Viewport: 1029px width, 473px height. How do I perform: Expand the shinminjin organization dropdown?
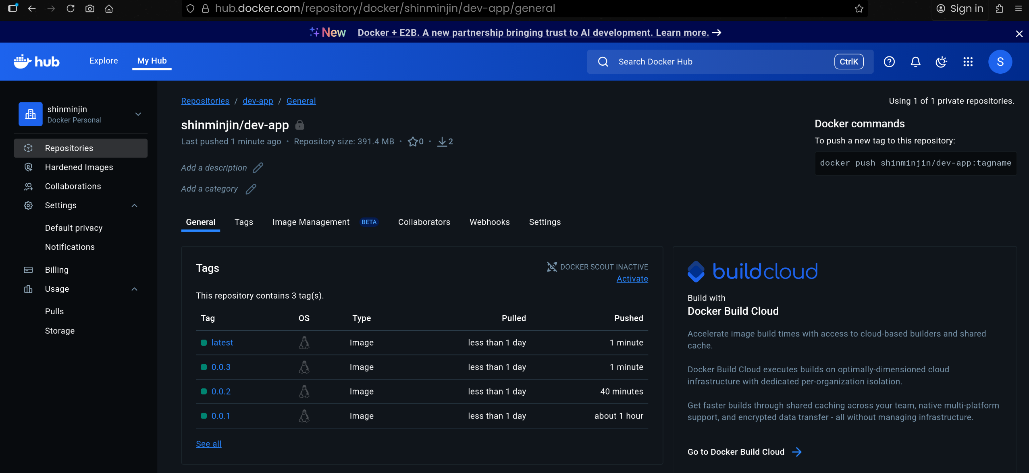coord(138,114)
